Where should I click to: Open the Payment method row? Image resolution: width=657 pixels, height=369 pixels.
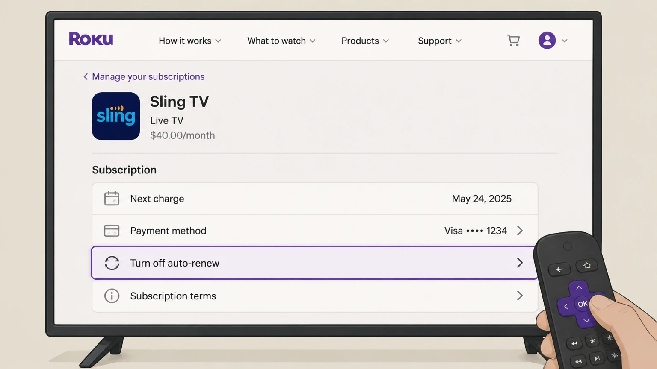pyautogui.click(x=315, y=231)
